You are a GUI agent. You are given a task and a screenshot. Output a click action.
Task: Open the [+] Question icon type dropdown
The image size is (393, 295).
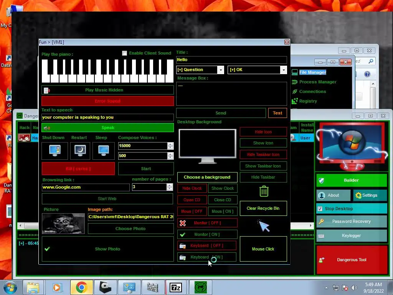[x=221, y=70]
